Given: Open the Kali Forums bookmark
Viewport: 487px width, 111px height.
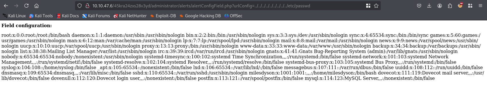Looking at the screenshot, I should (96, 16).
